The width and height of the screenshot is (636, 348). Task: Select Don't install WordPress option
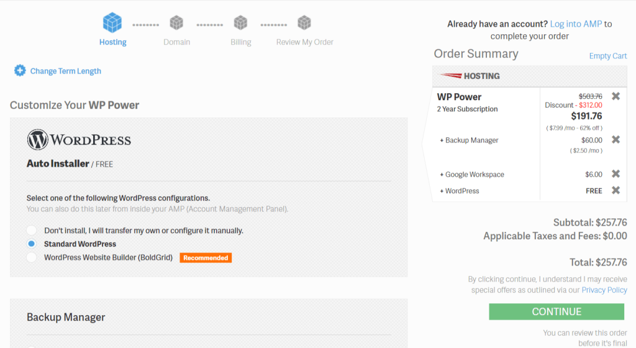[31, 231]
